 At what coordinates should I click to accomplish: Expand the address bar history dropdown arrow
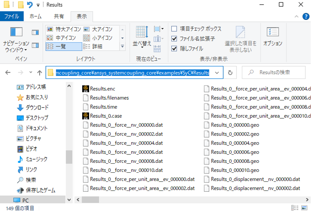217,73
